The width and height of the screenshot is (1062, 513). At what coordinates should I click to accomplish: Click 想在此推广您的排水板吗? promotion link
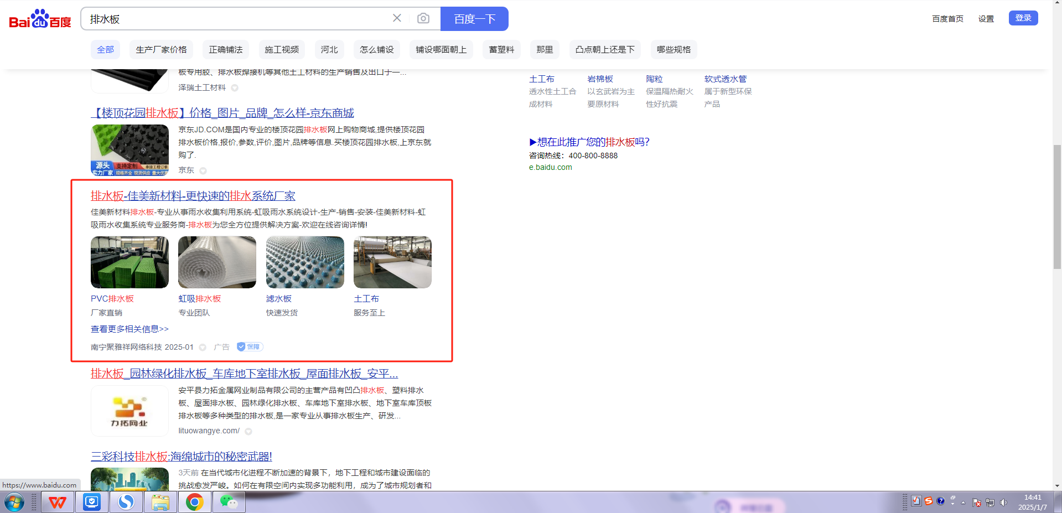(589, 142)
